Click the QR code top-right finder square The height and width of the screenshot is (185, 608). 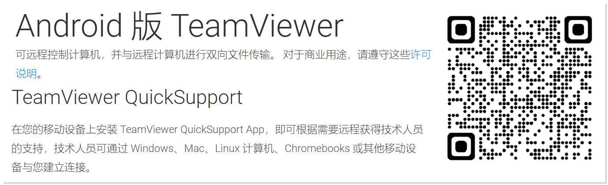pos(578,30)
